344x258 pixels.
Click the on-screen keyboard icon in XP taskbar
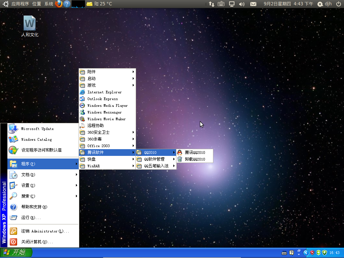[x=284, y=253]
